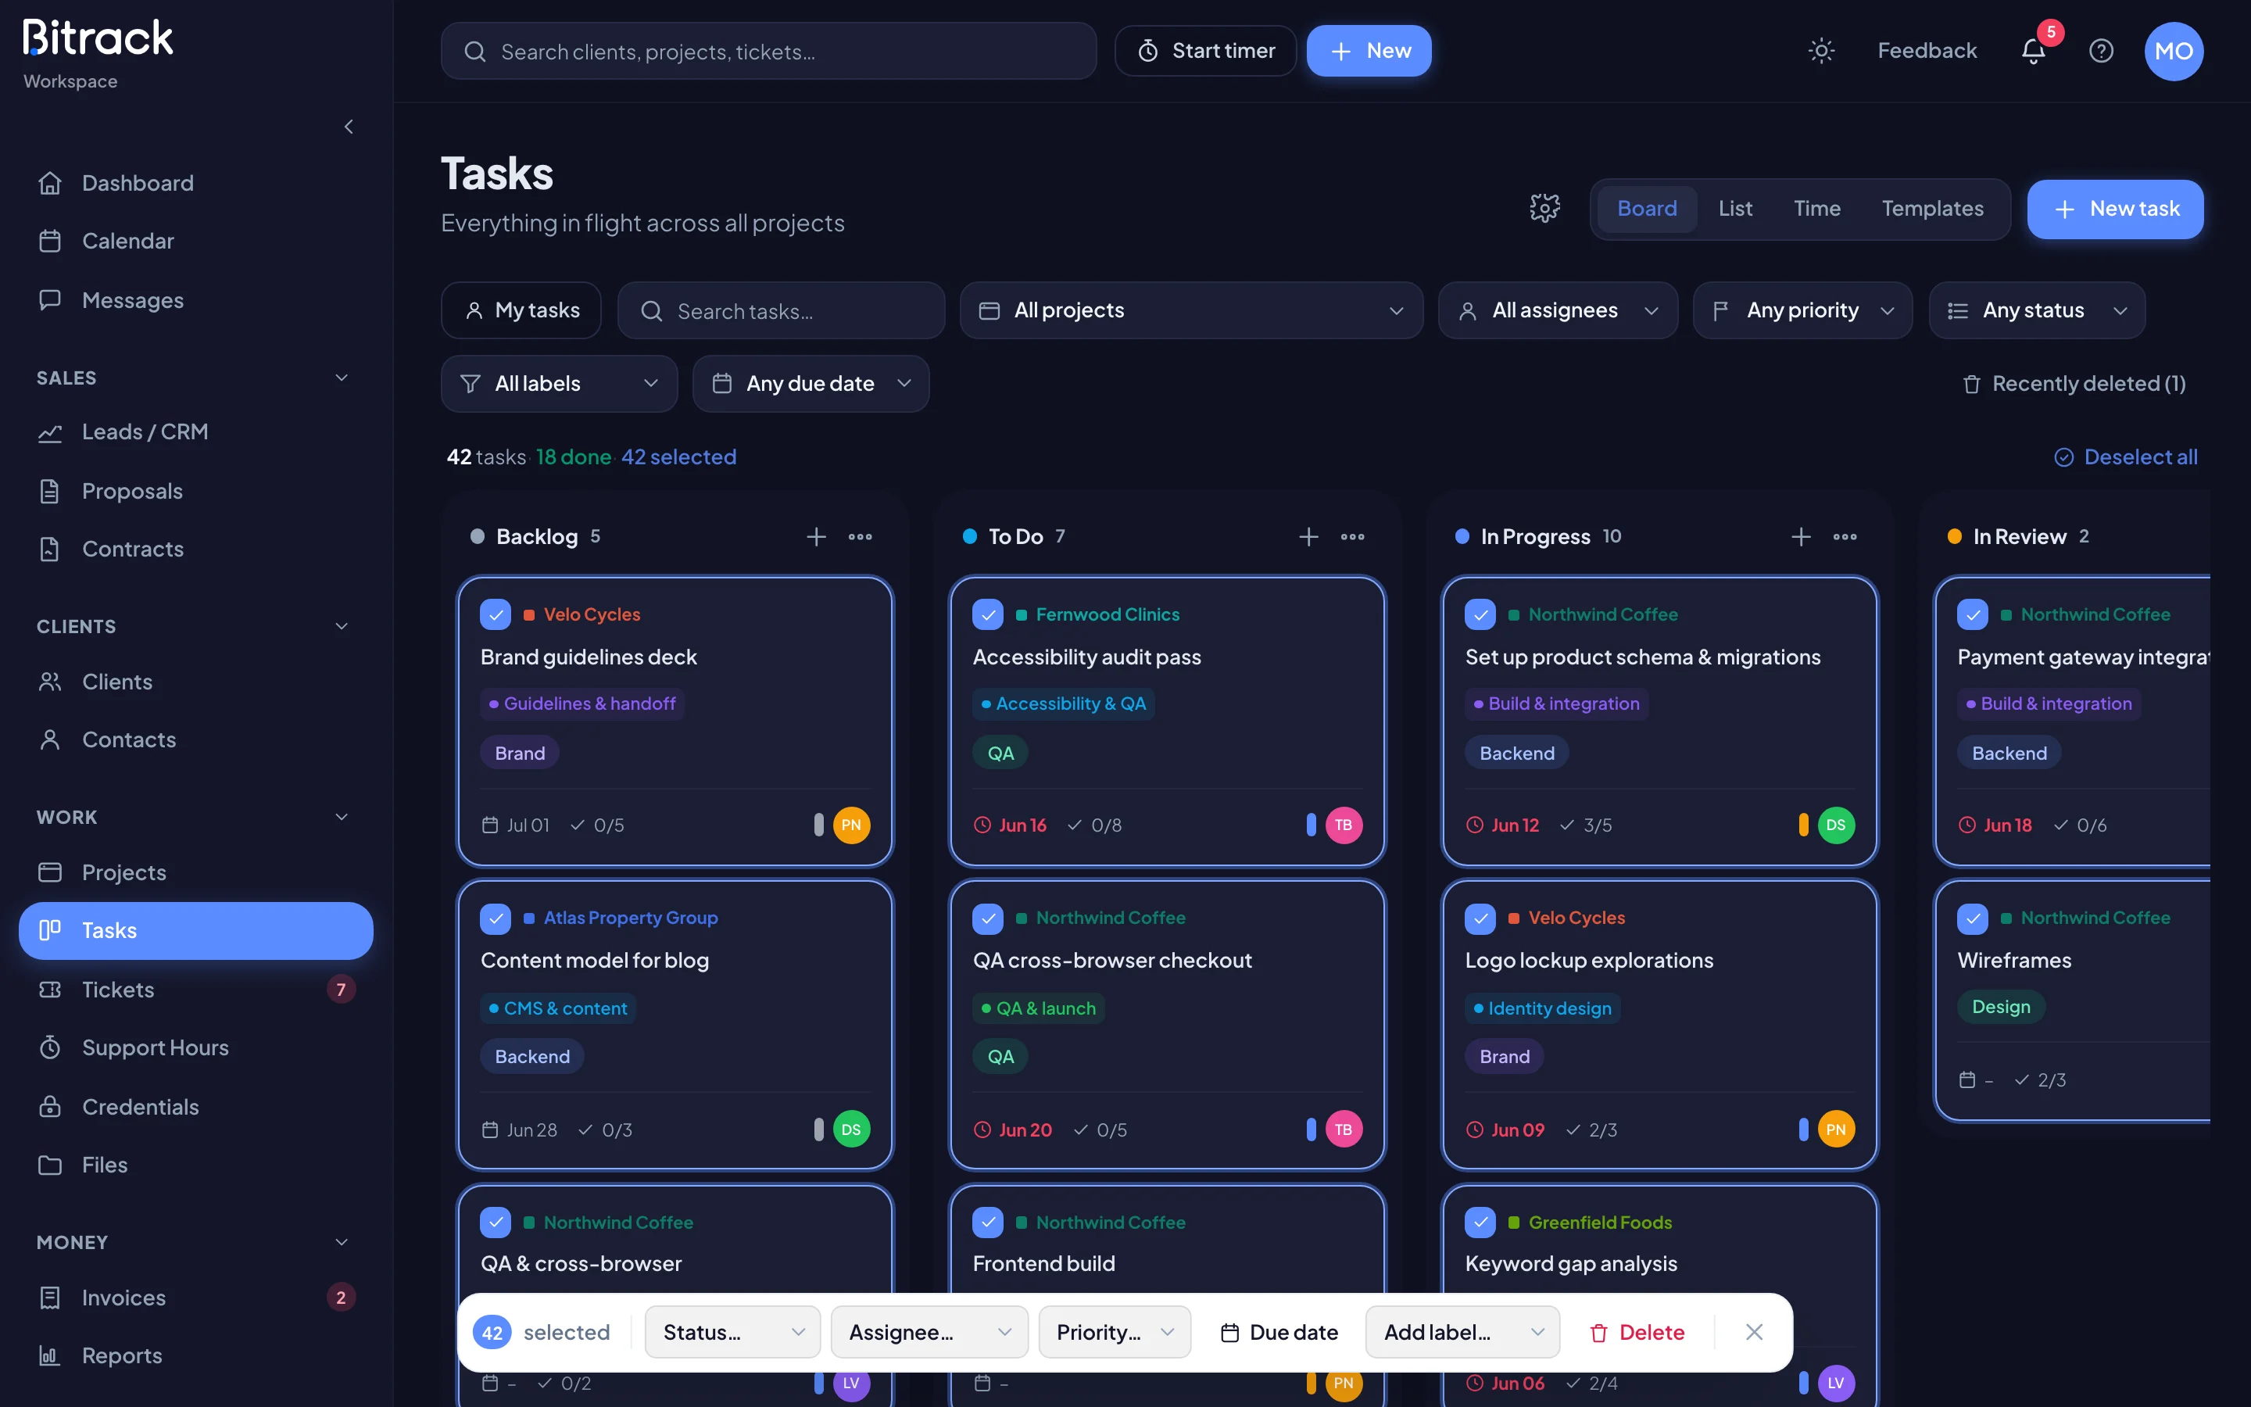Click bulk Delete button
2251x1407 pixels.
pyautogui.click(x=1636, y=1332)
